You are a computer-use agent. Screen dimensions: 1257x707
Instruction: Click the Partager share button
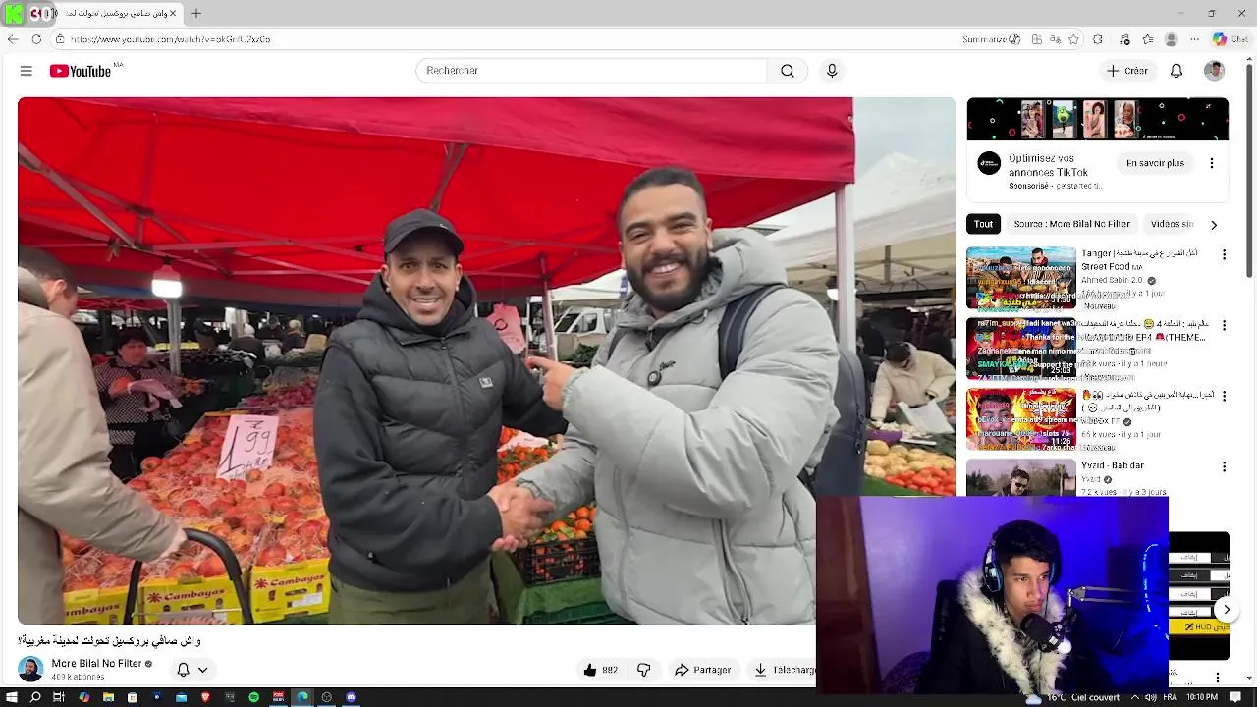tap(702, 670)
